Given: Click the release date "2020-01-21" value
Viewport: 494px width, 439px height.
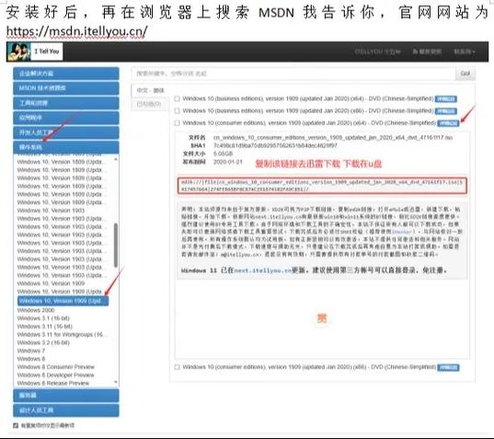Looking at the screenshot, I should pyautogui.click(x=228, y=162).
